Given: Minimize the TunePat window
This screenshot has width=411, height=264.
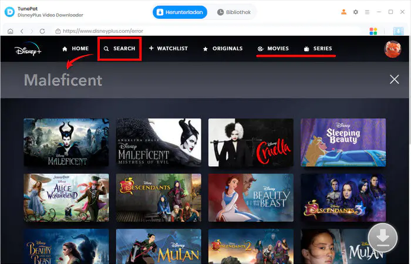Looking at the screenshot, I should coord(379,12).
